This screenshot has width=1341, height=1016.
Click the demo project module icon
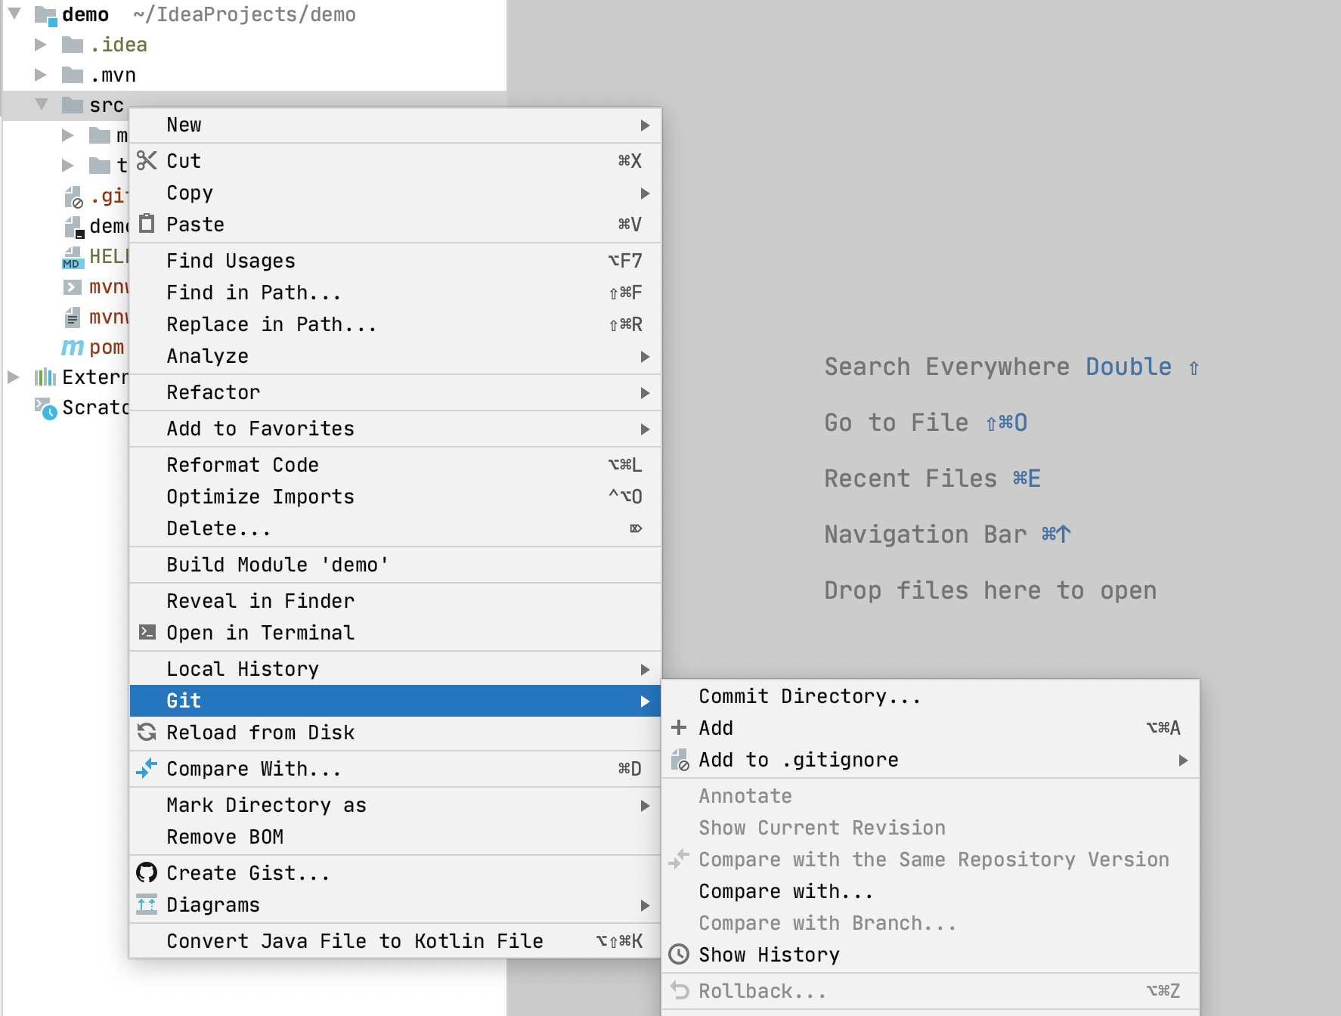pos(46,15)
